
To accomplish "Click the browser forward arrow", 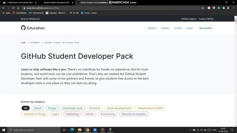I will pos(8,8).
